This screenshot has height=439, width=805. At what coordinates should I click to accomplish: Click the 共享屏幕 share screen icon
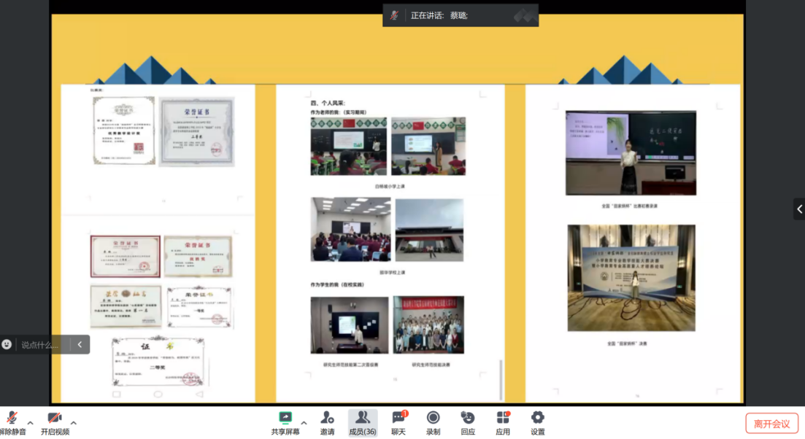click(285, 418)
